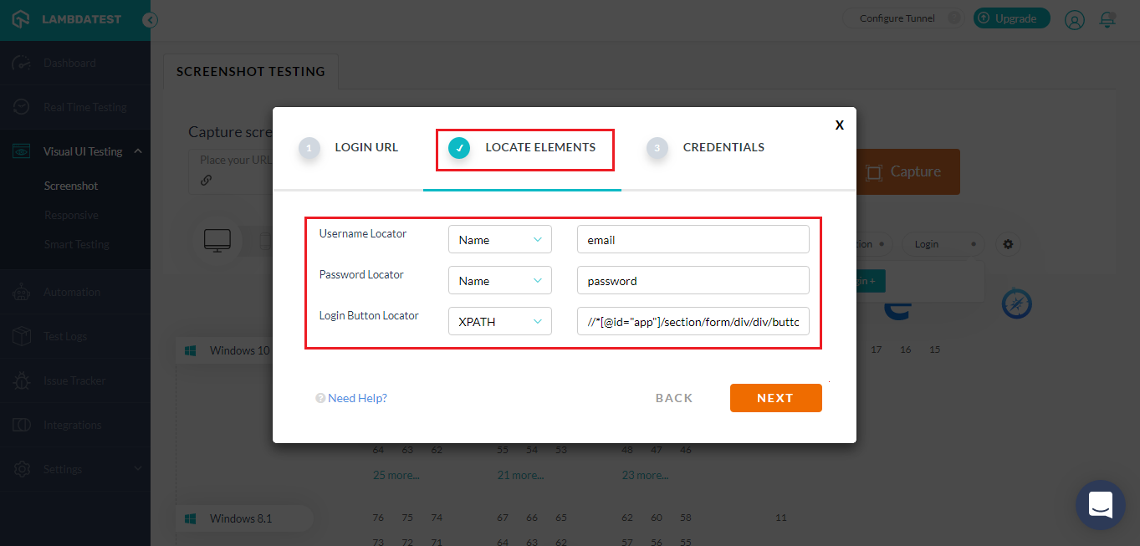Click the Next button

[775, 398]
